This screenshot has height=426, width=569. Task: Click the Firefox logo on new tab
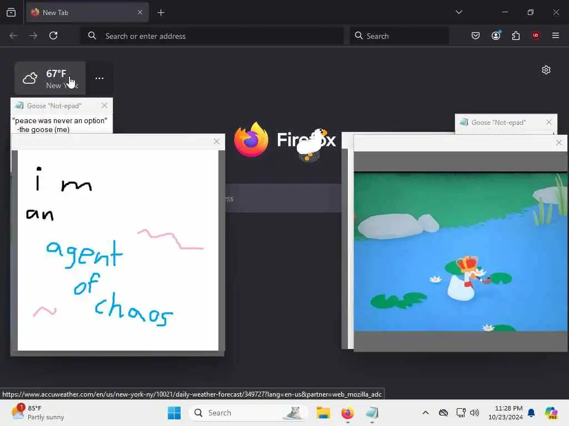pos(251,139)
